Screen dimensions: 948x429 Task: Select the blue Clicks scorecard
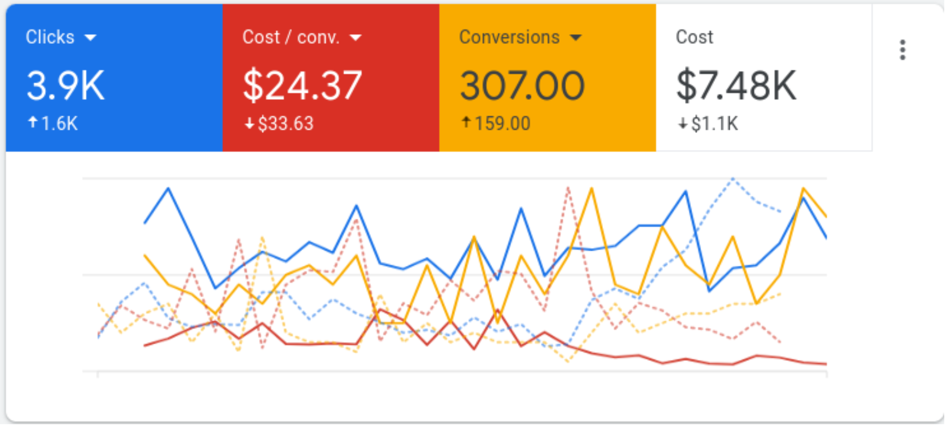click(114, 78)
